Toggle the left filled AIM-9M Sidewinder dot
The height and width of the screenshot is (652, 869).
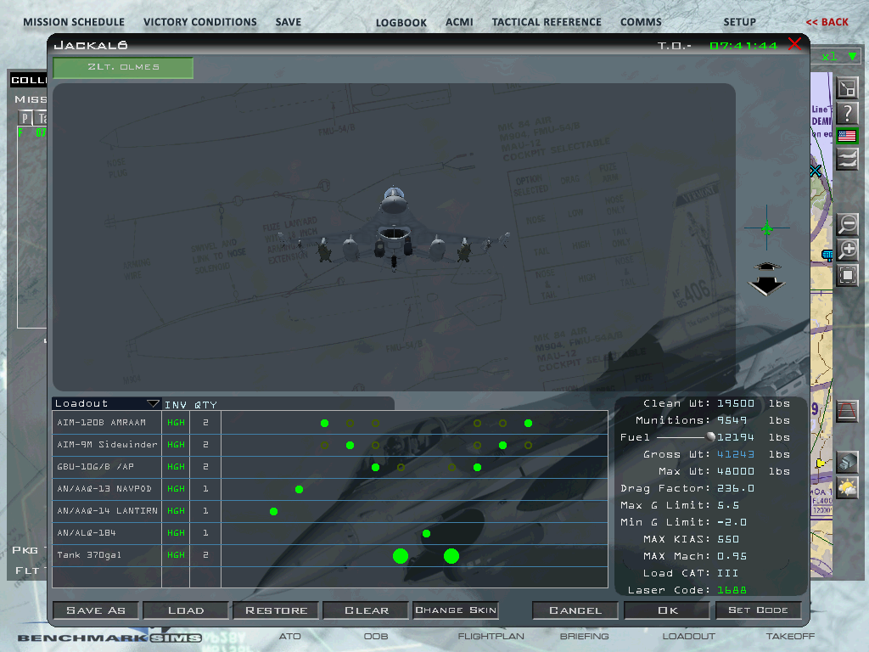350,445
